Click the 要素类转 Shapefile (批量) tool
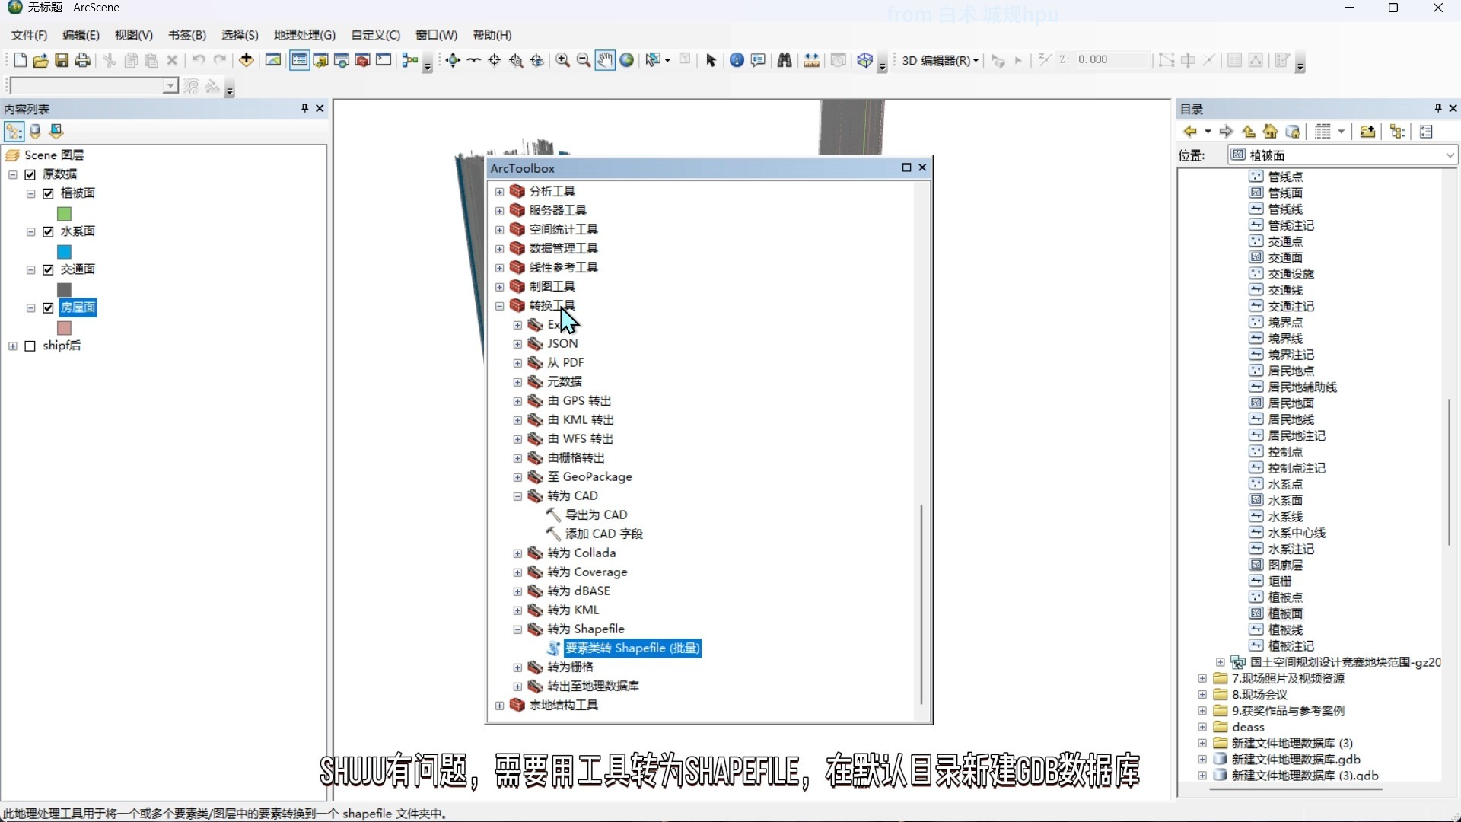The width and height of the screenshot is (1461, 822). tap(632, 648)
